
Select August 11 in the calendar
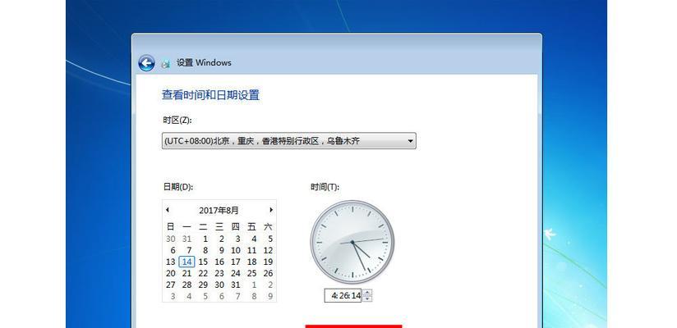pos(251,250)
